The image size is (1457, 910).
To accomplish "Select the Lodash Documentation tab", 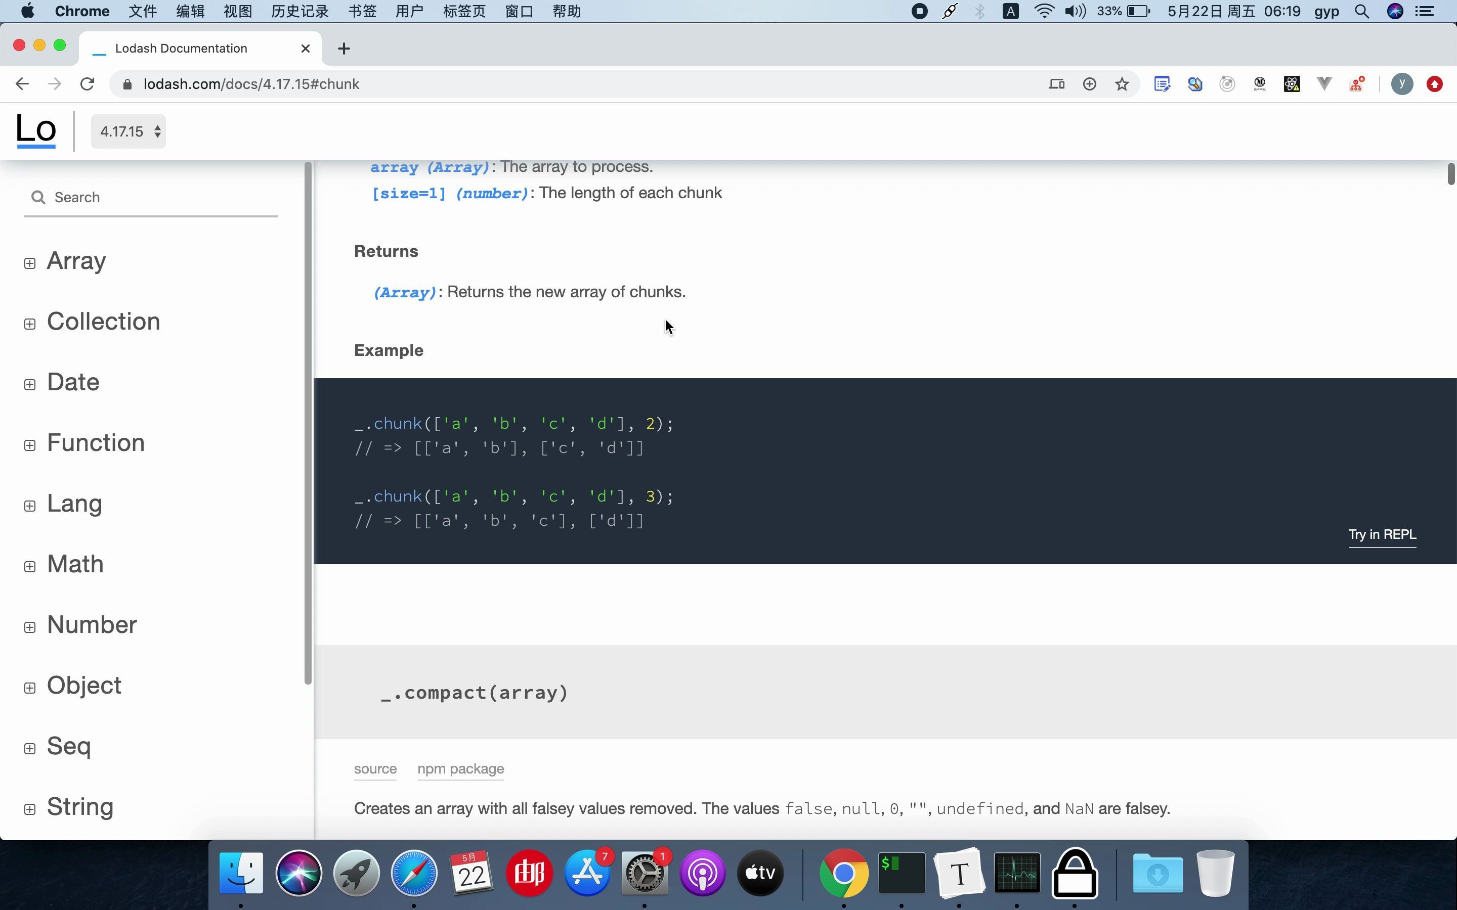I will pyautogui.click(x=200, y=49).
